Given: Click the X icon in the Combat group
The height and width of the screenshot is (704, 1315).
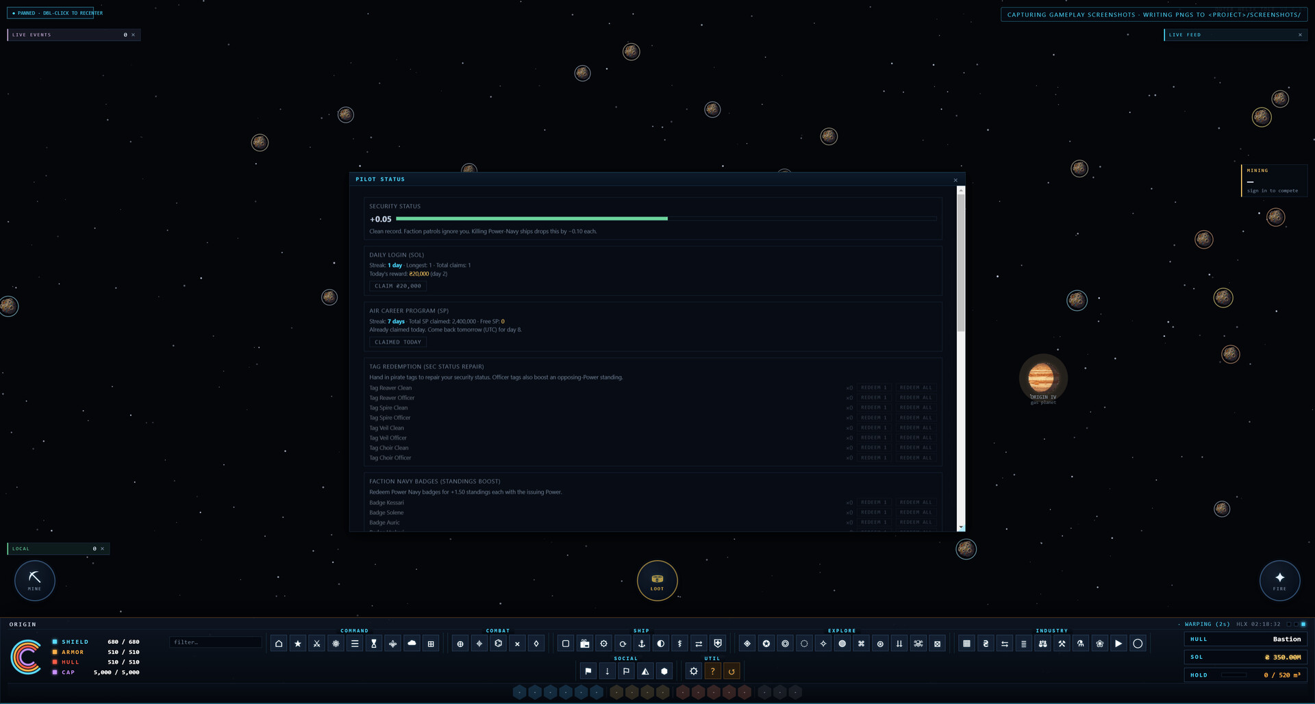Looking at the screenshot, I should click(x=517, y=644).
